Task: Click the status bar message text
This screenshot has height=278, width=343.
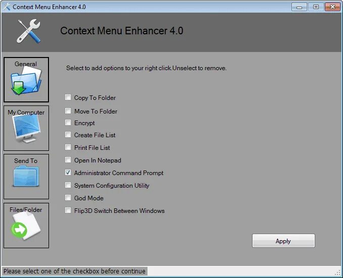Action: [x=74, y=271]
